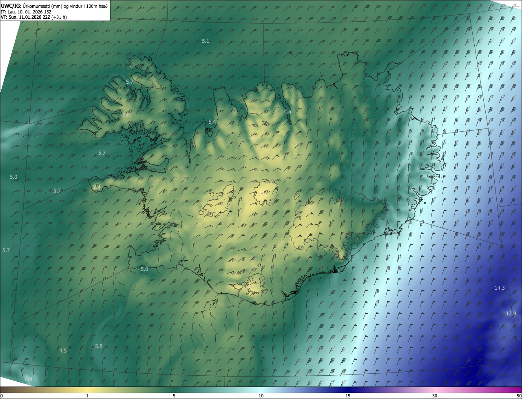Click the color scale tick label 1
Viewport: 522px width, 399px height.
[87, 396]
